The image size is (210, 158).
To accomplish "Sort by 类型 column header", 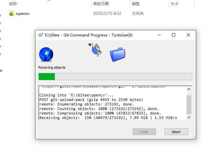I will click(x=135, y=4).
